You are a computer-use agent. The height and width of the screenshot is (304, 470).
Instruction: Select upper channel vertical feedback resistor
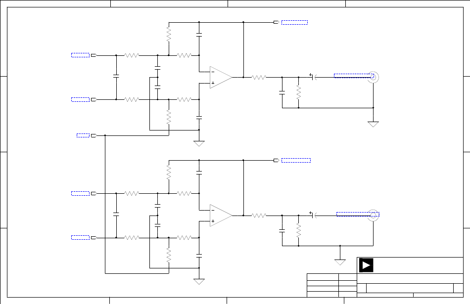click(x=169, y=35)
